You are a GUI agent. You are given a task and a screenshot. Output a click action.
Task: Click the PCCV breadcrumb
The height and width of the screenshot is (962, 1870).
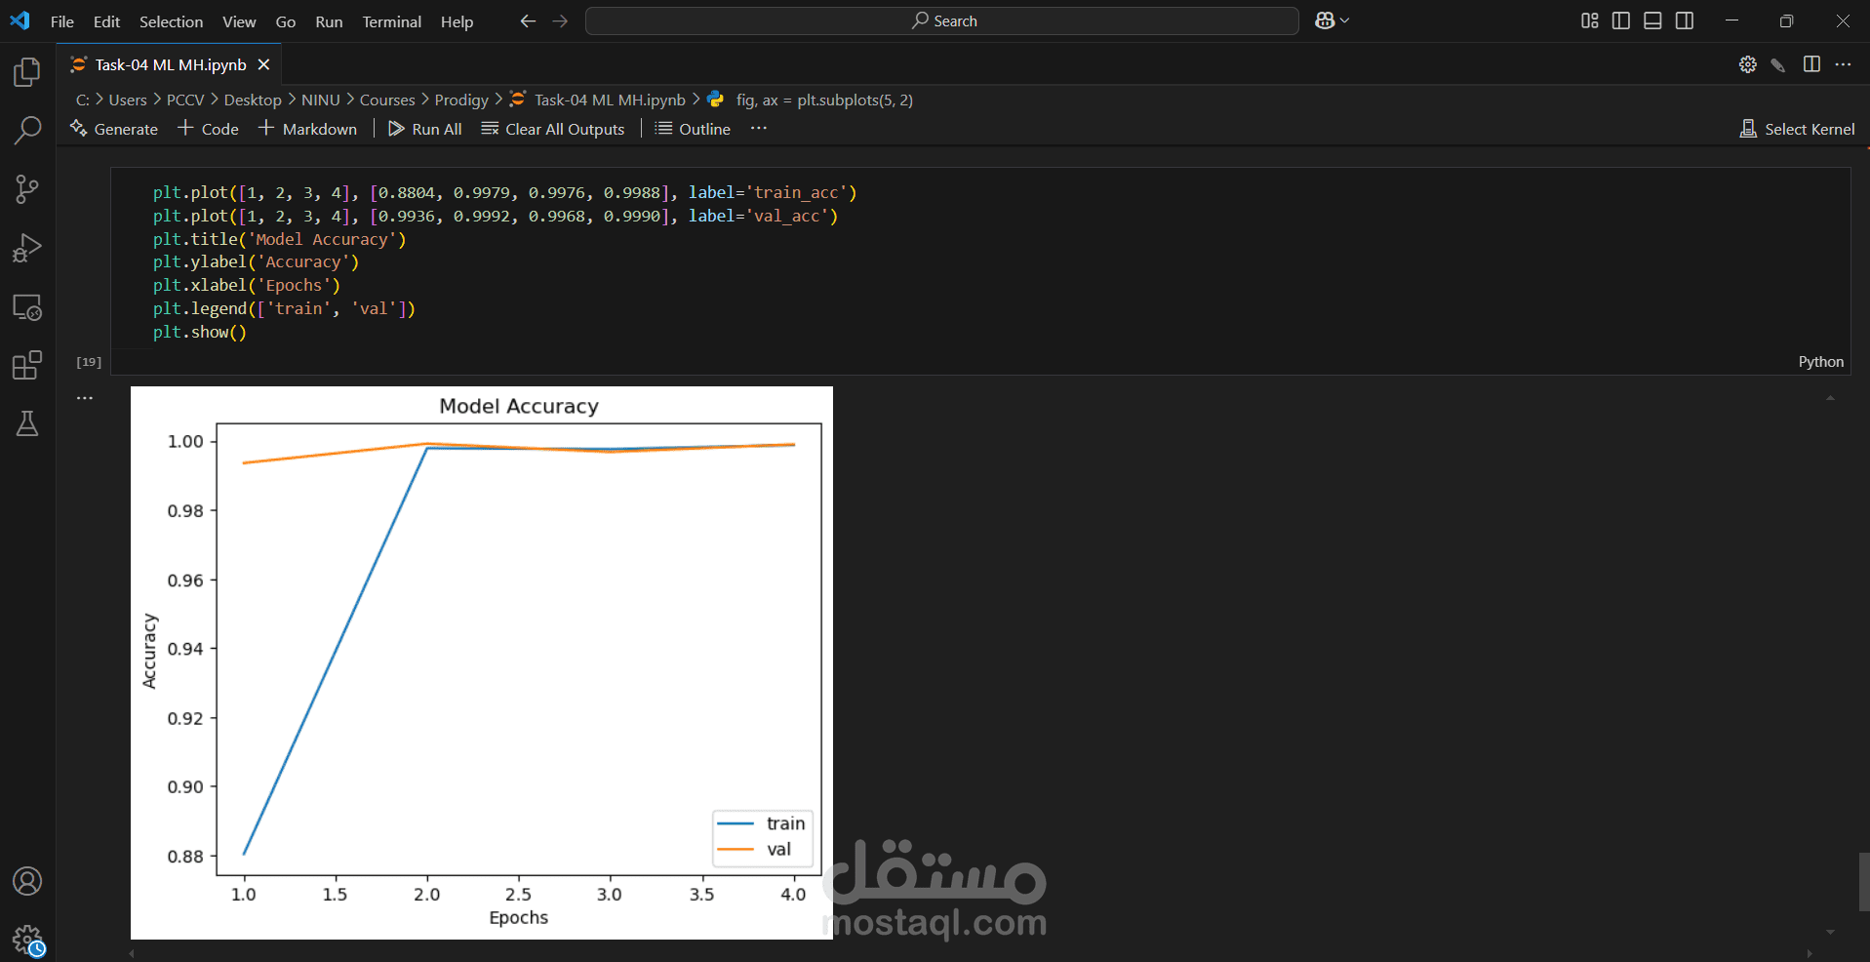tap(185, 100)
